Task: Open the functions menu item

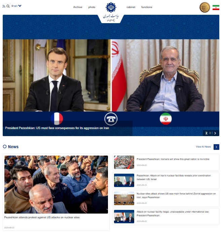Action: pyautogui.click(x=147, y=7)
